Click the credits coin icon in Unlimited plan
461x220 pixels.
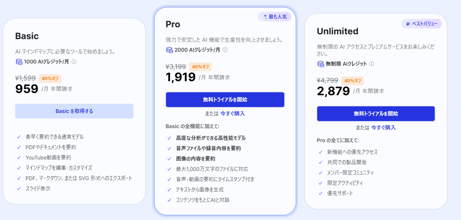[x=321, y=64]
